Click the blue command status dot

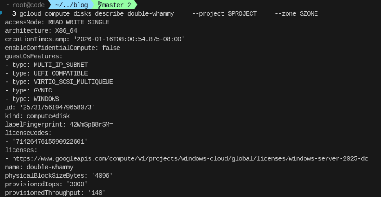click(x=2, y=12)
